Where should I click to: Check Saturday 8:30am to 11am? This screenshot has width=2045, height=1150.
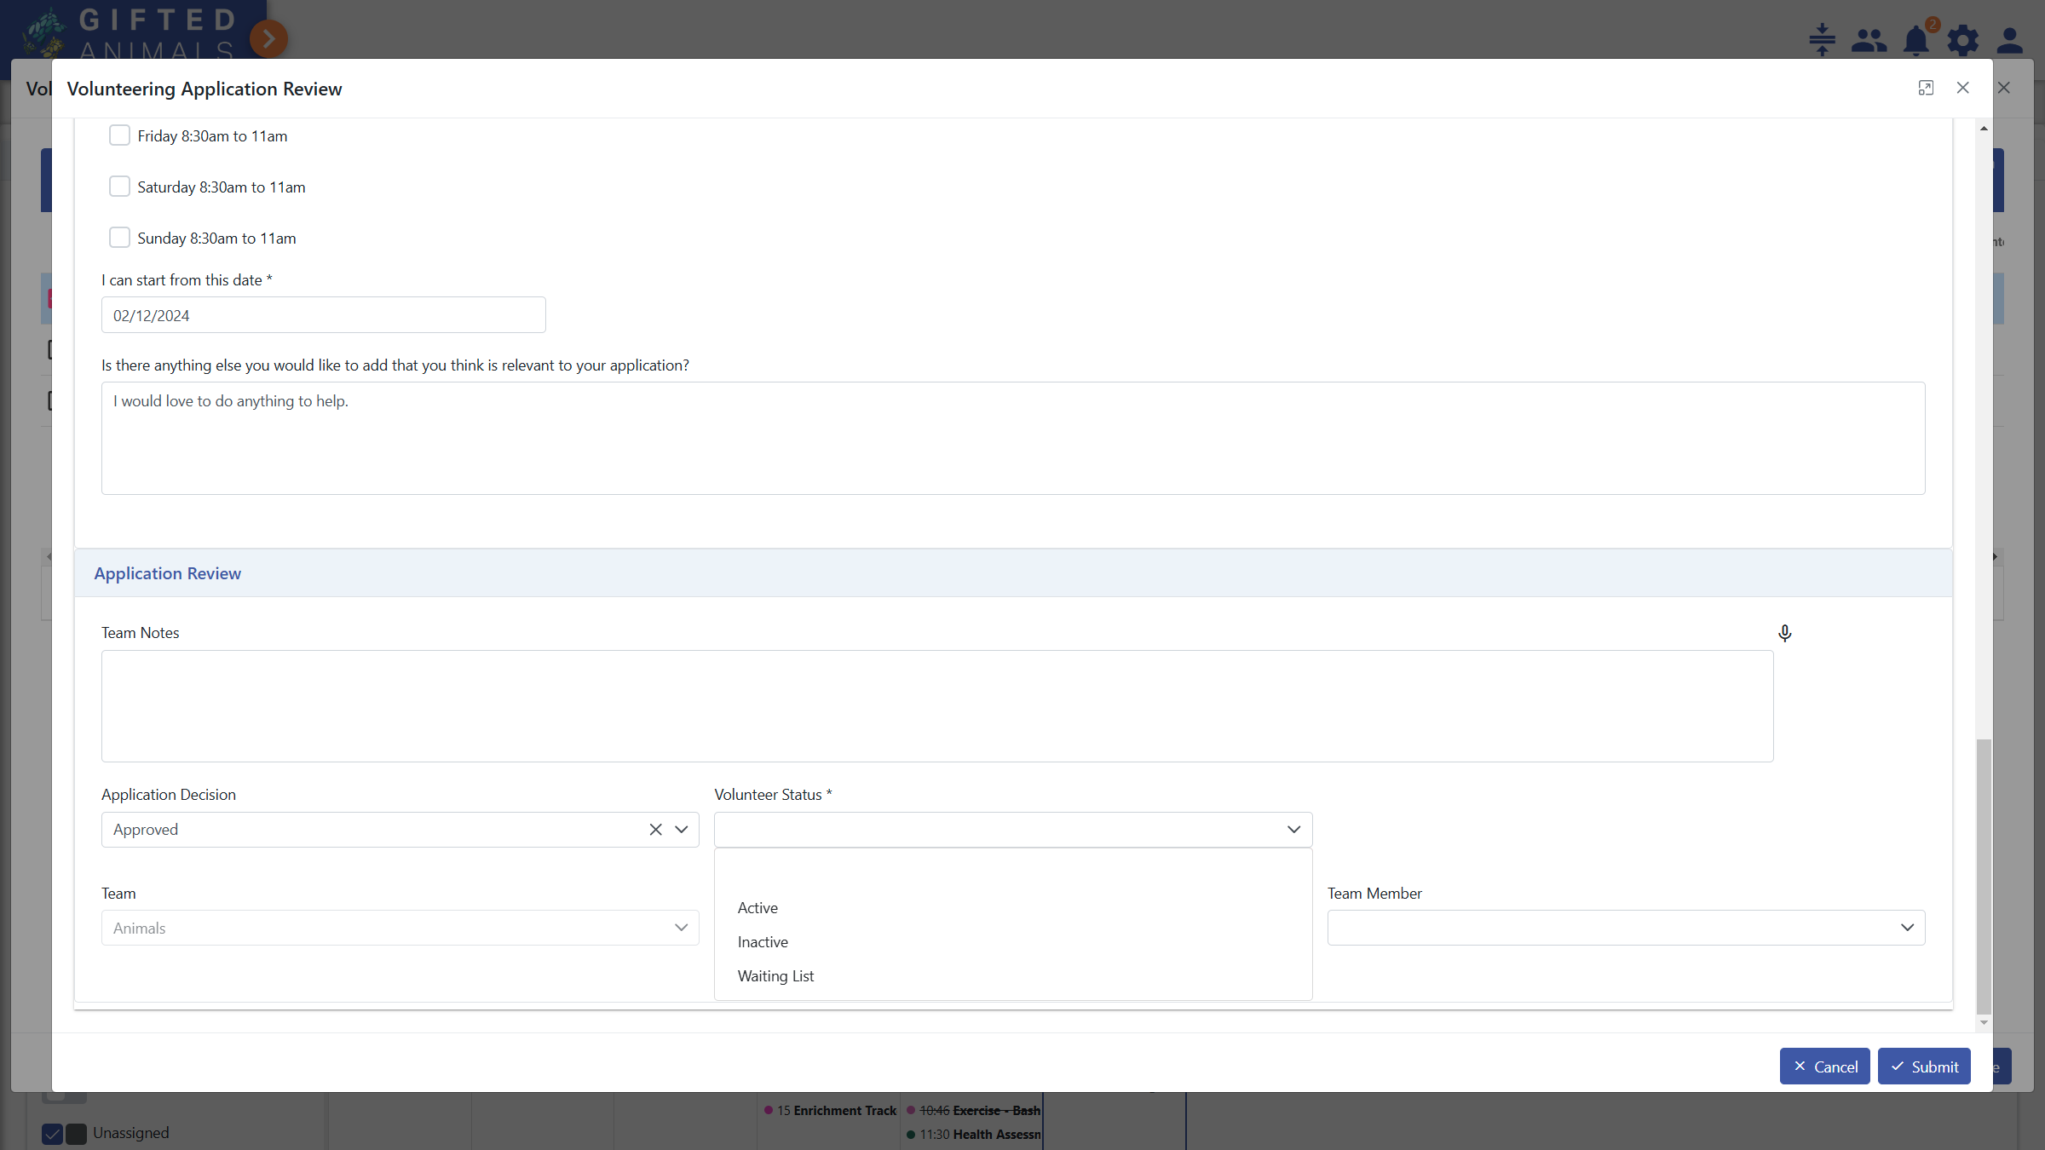pyautogui.click(x=119, y=187)
